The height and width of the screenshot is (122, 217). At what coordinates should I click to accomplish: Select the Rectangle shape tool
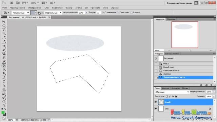tap(4, 89)
